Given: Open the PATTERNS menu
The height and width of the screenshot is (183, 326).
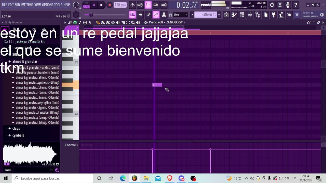Looking at the screenshot, I should 27,5.
